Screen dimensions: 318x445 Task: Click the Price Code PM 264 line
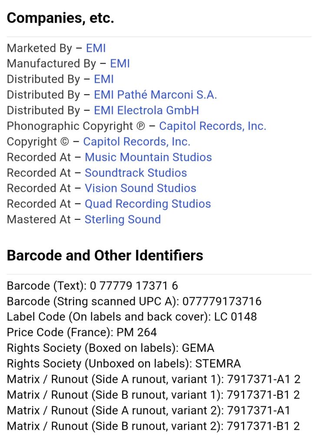pyautogui.click(x=82, y=332)
